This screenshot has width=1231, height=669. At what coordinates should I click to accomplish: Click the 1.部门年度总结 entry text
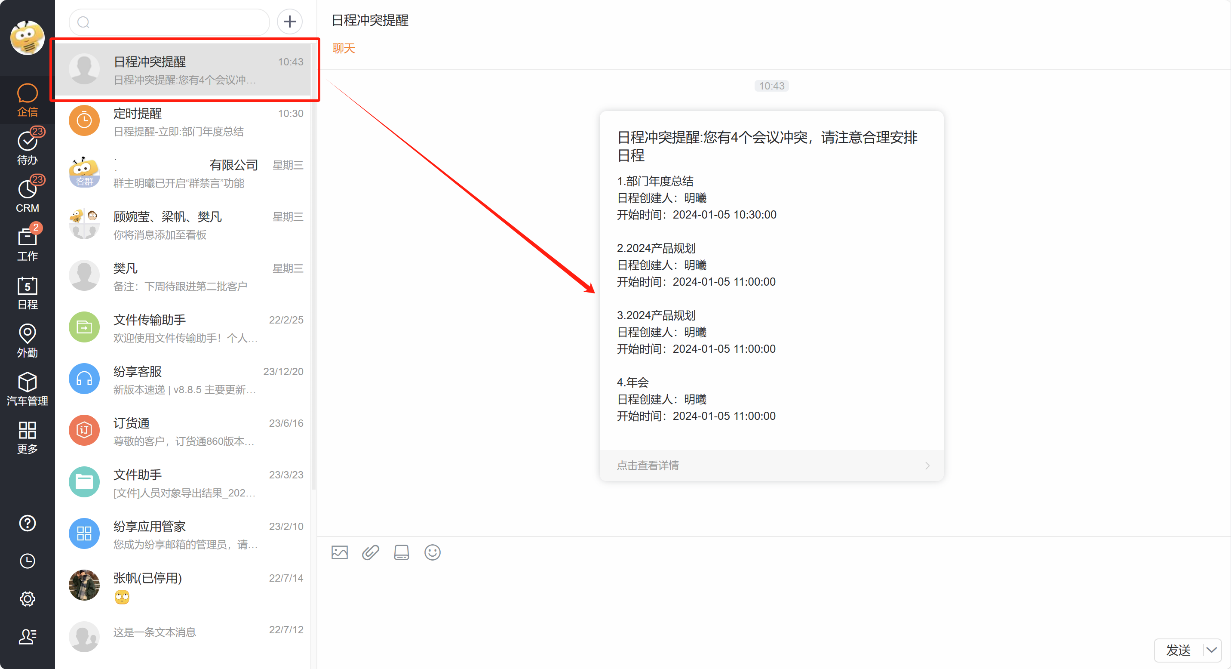pyautogui.click(x=655, y=181)
